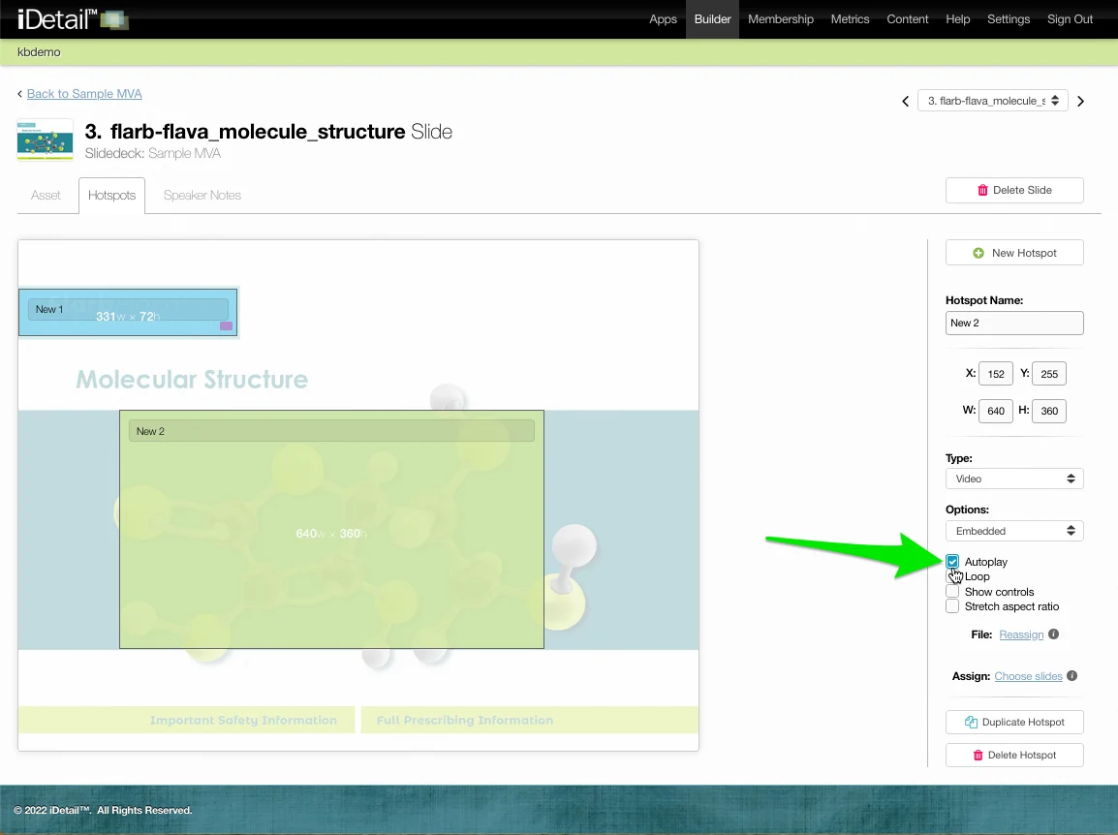Open the Builder menu
This screenshot has width=1118, height=835.
(712, 19)
